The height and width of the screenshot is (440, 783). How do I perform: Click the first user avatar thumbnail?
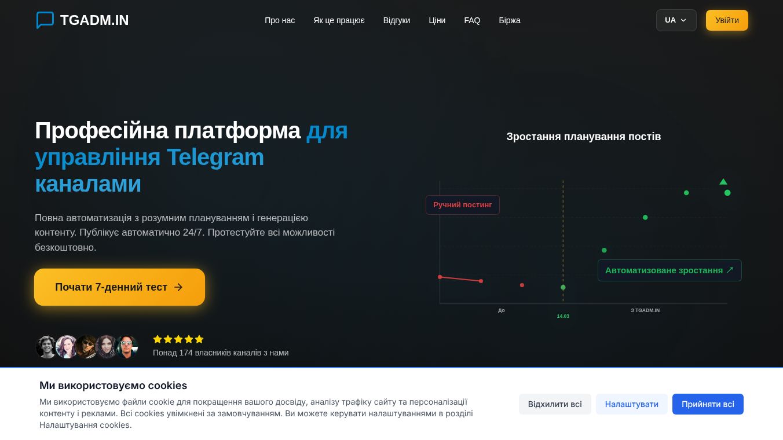[46, 347]
